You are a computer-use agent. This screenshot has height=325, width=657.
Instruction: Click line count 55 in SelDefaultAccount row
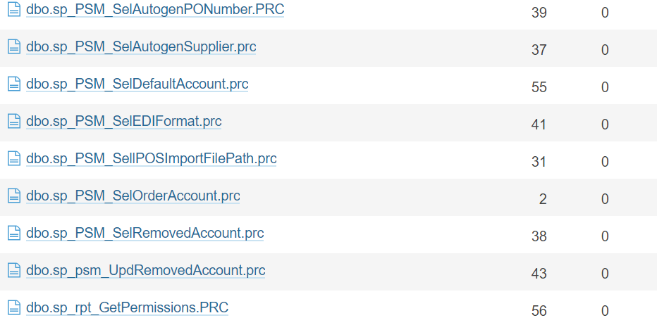point(539,87)
